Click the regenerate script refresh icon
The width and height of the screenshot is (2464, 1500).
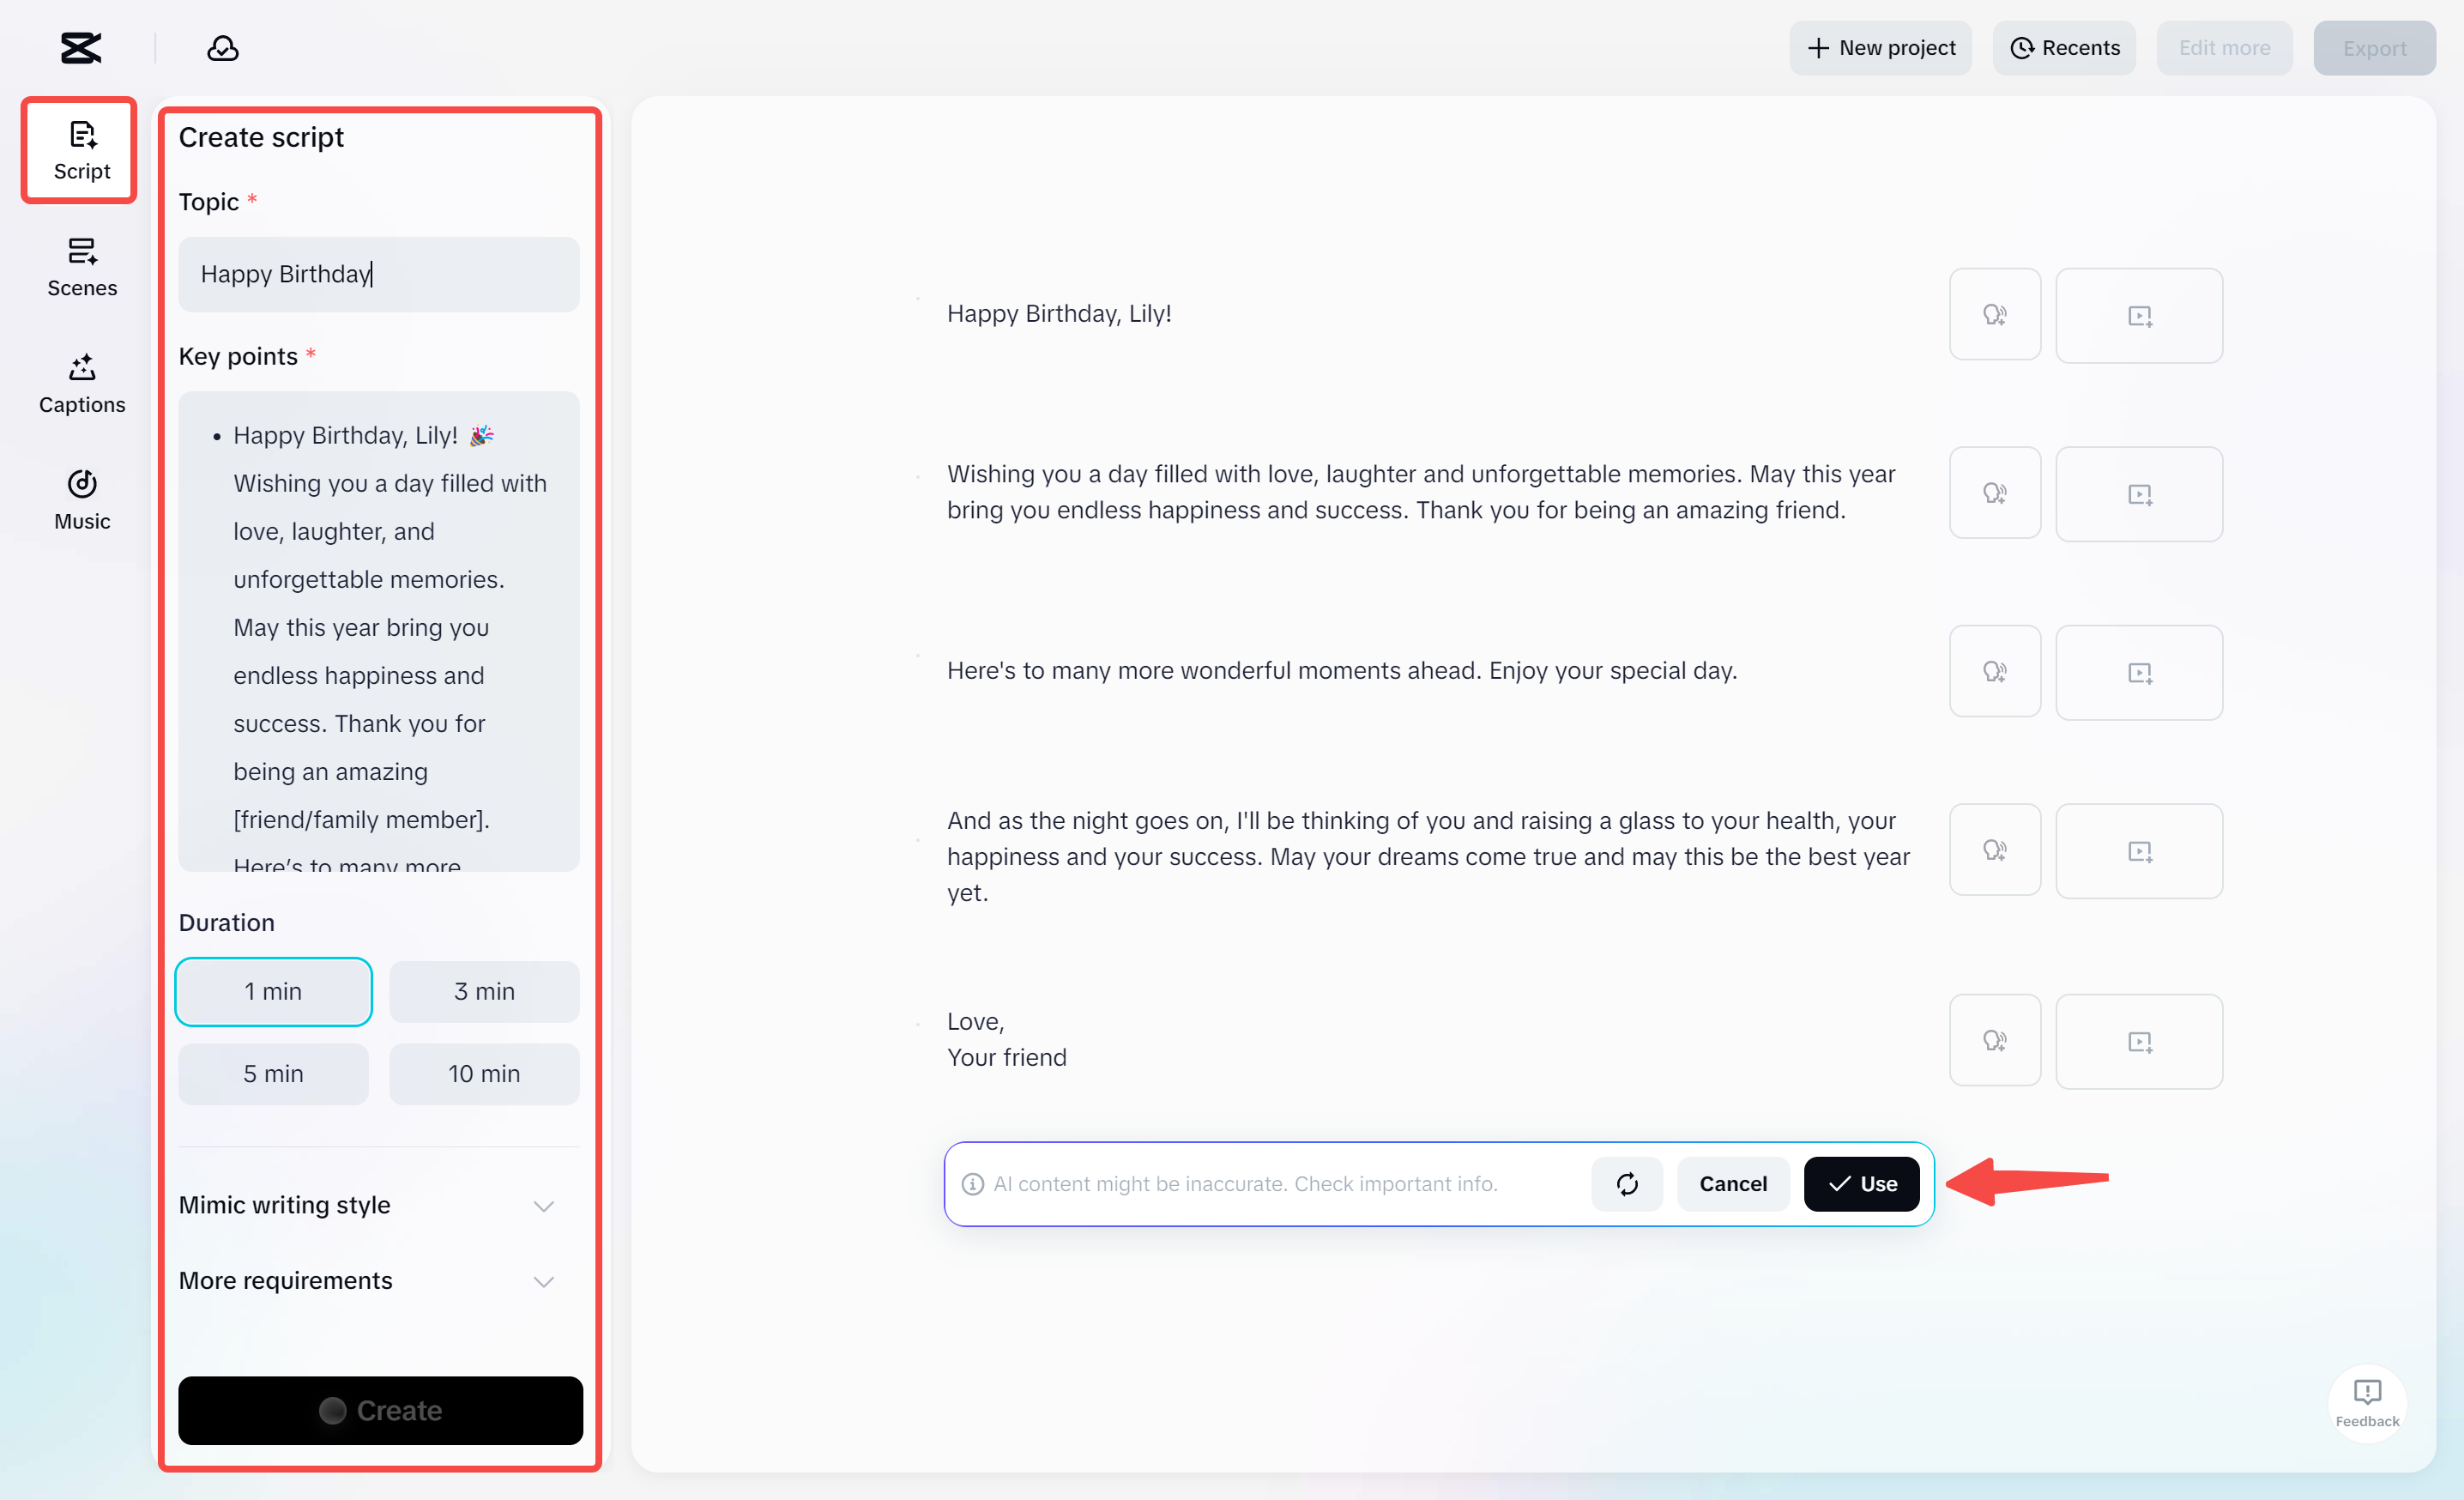click(x=1627, y=1184)
